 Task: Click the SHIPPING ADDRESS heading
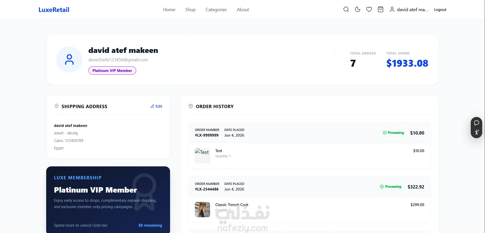tap(84, 107)
